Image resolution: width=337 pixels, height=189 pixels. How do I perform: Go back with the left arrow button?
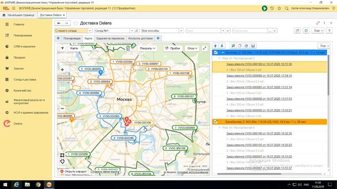point(58,23)
